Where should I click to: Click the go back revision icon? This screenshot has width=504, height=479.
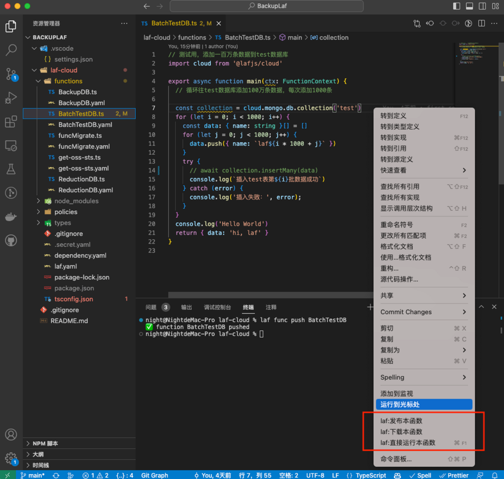click(430, 23)
